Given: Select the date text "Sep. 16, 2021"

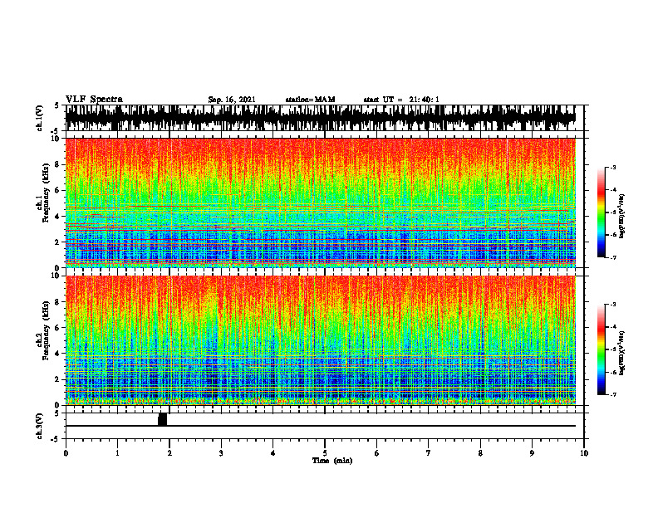Looking at the screenshot, I should pyautogui.click(x=232, y=100).
